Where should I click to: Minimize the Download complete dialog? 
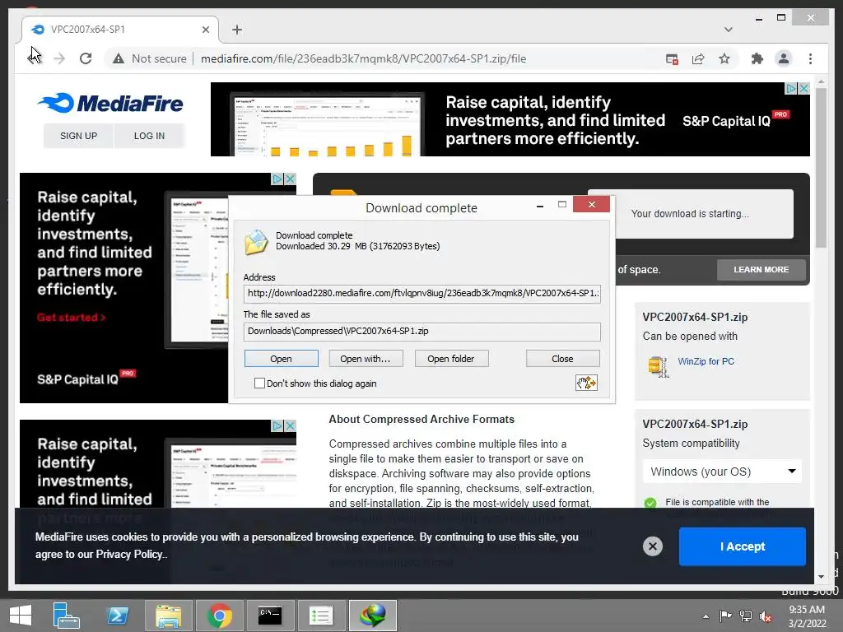tap(539, 205)
